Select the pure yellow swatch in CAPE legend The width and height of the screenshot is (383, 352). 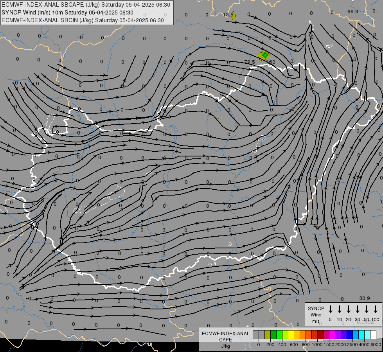point(291,334)
